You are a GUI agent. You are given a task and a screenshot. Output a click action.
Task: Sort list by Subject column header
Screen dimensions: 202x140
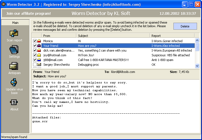point(113,36)
